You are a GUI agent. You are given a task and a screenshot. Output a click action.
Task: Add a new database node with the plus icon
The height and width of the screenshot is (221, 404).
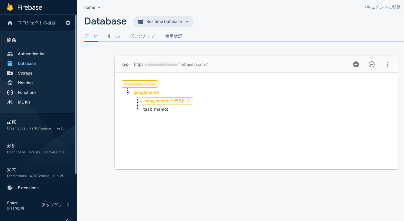356,64
